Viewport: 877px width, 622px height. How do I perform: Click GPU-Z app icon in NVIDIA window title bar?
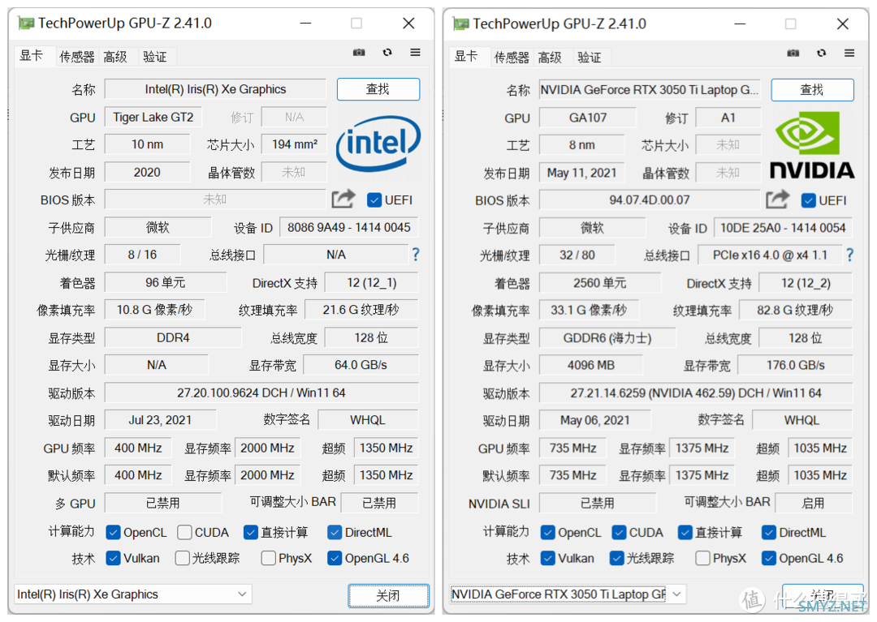click(x=460, y=24)
